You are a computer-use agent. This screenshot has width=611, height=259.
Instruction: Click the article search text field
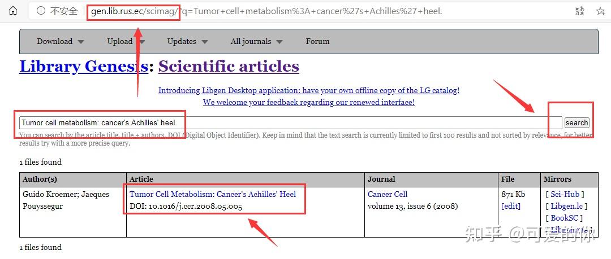click(291, 123)
